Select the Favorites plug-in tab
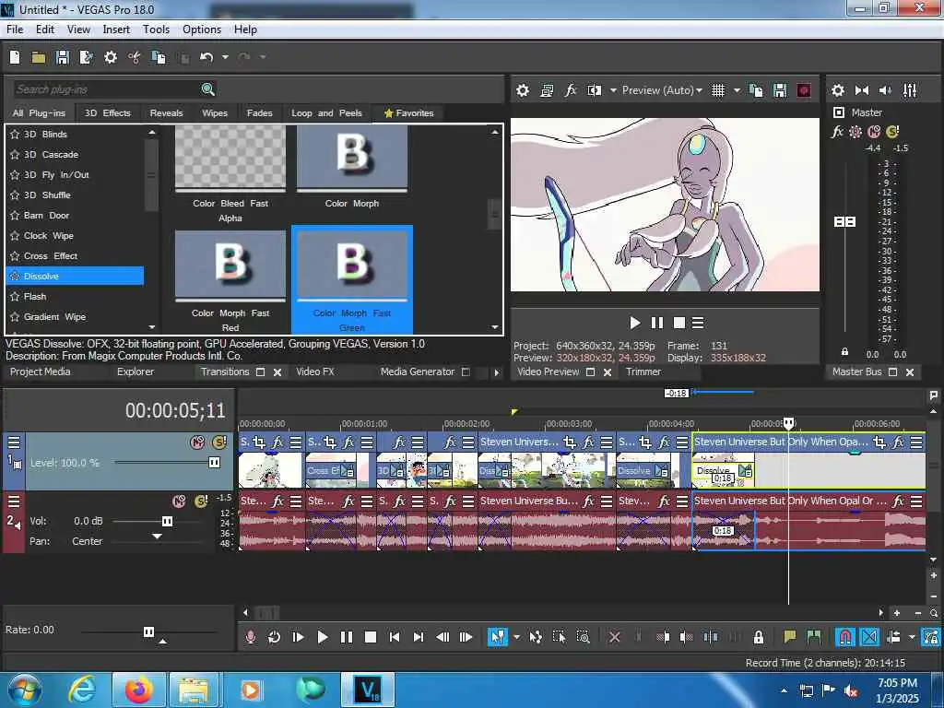 tap(408, 113)
